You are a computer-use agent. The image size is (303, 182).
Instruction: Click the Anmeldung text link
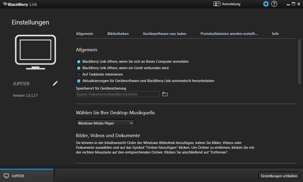[x=231, y=4]
